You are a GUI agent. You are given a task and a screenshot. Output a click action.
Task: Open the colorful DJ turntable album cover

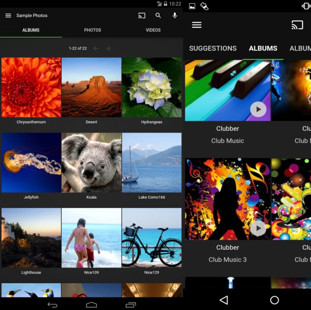click(291, 199)
